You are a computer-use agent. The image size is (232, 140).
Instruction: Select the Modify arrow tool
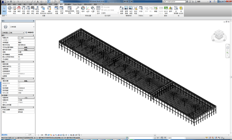point(4,10)
